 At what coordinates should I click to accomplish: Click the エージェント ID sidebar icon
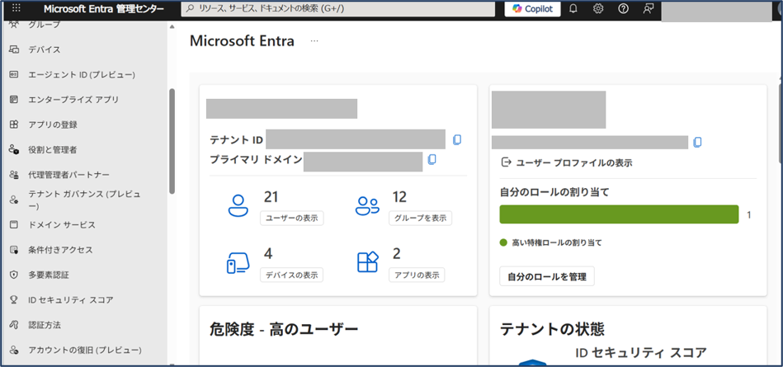[14, 74]
